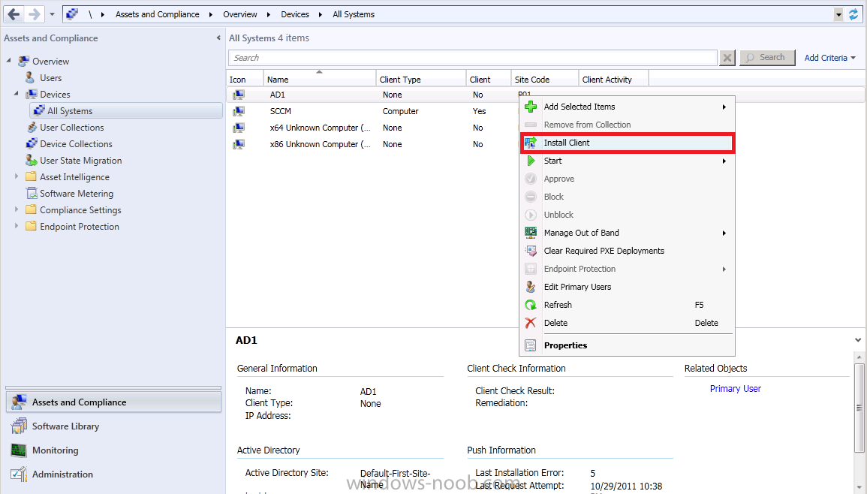
Task: Switch to Assets and Compliance workspace
Action: point(113,402)
